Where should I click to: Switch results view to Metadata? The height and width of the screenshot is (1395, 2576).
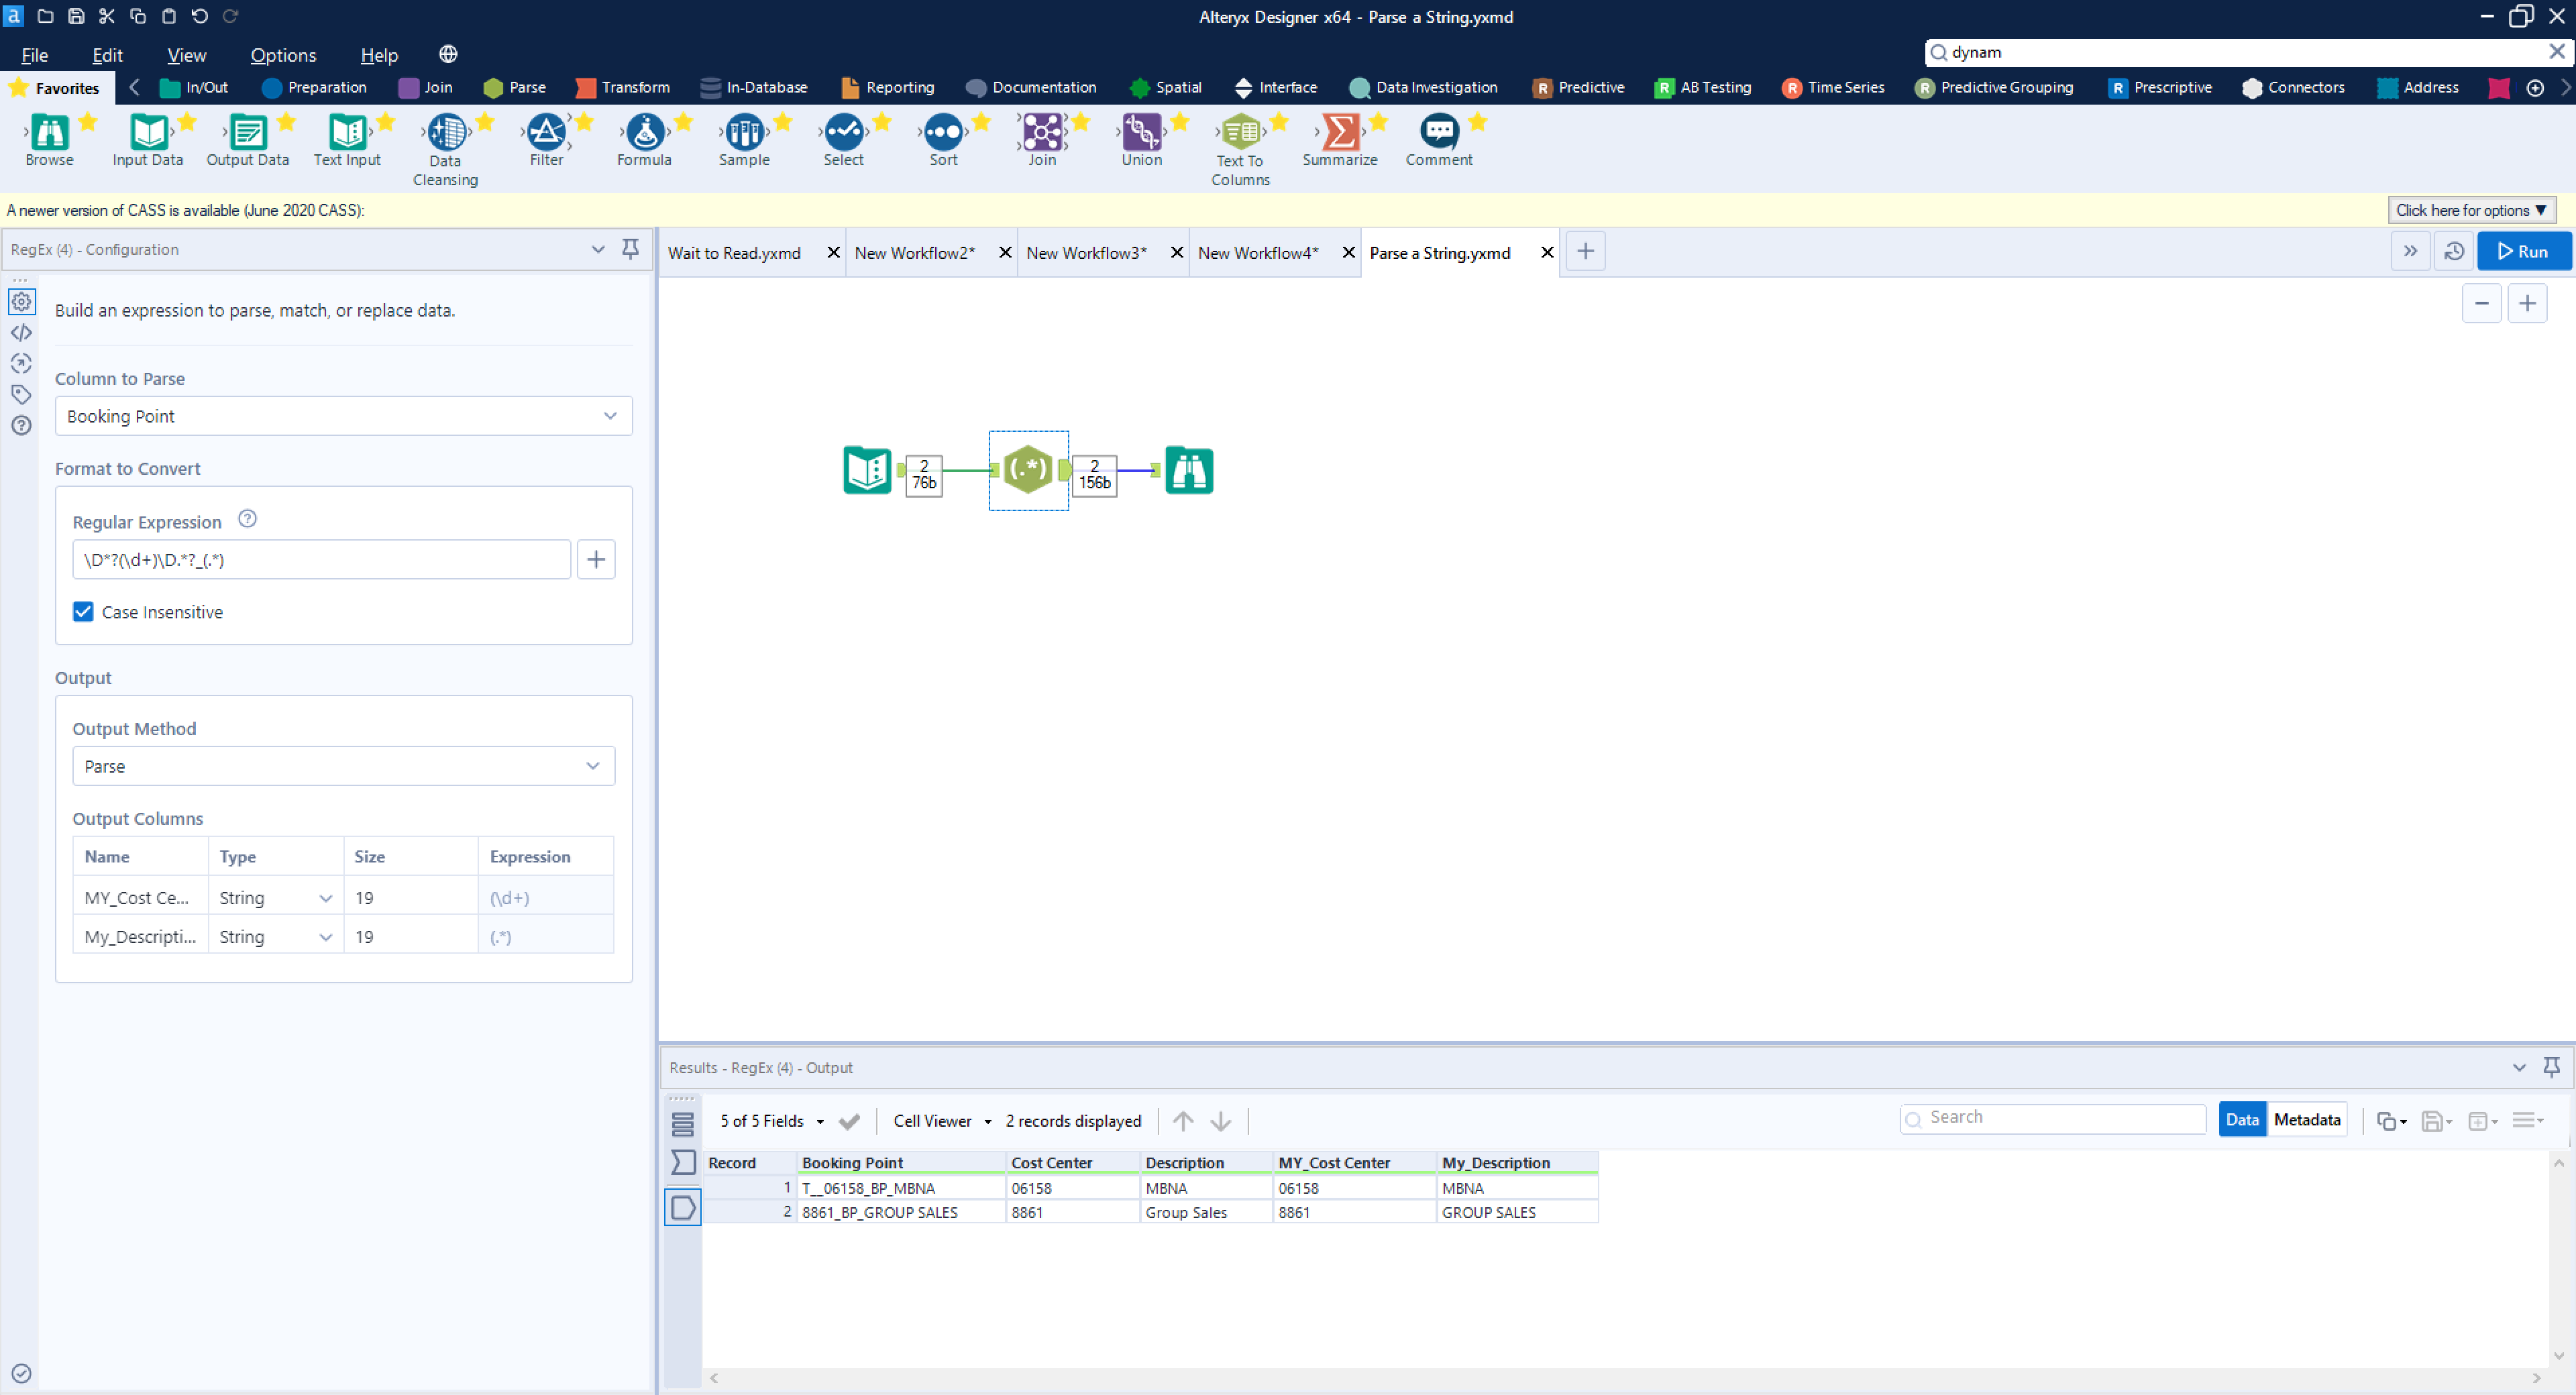pos(2307,1119)
